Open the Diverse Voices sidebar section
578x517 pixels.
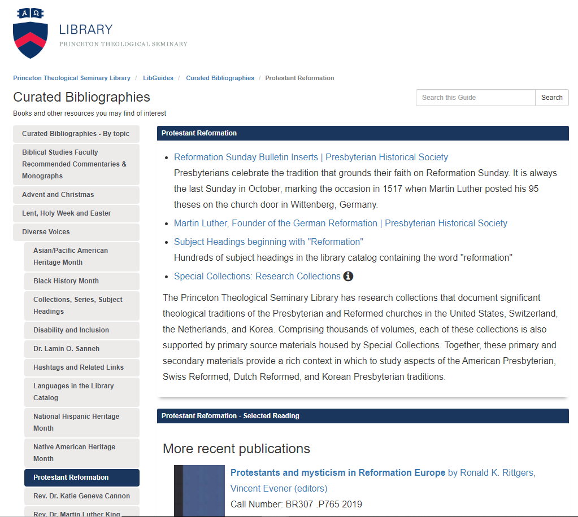pyautogui.click(x=76, y=232)
